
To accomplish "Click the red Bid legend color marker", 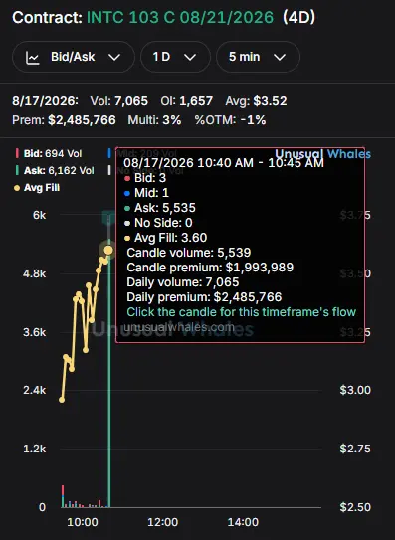I will pos(17,153).
